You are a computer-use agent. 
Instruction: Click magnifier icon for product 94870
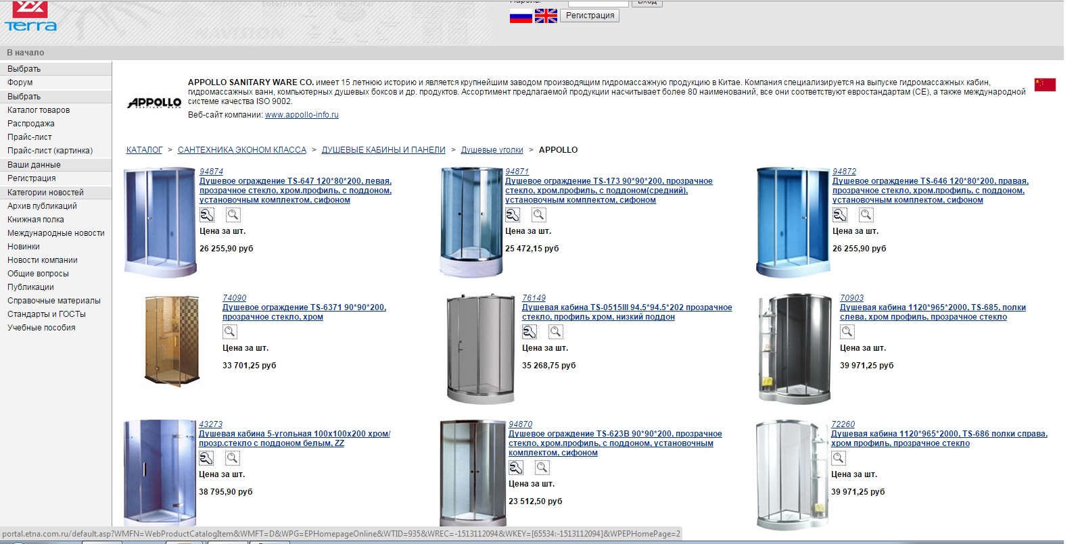(542, 468)
